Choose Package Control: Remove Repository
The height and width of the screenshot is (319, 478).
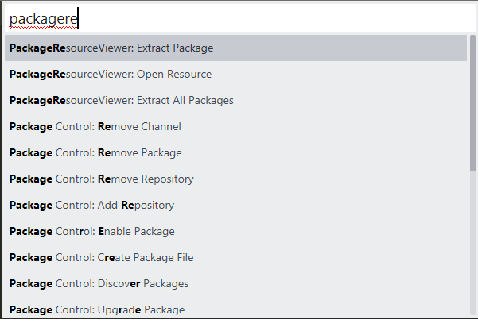click(101, 179)
